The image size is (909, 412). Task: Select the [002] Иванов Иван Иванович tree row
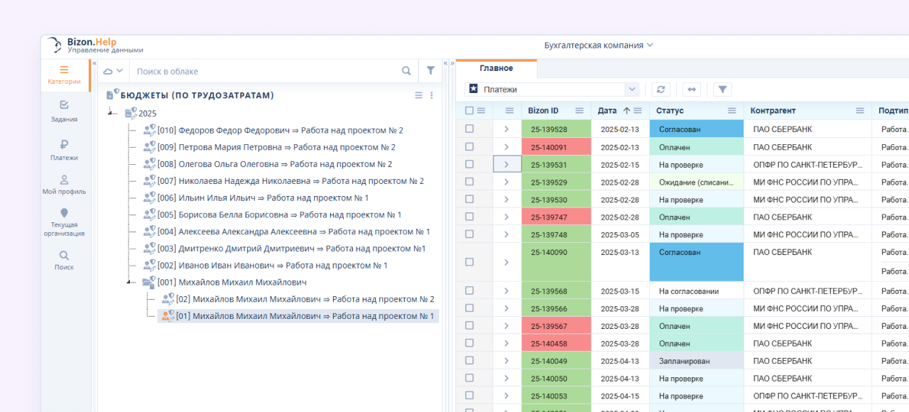pyautogui.click(x=265, y=265)
